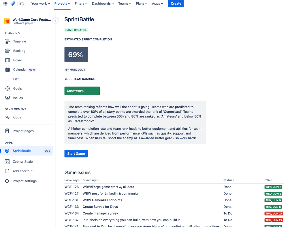Open the Projects dropdown menu
288x227 pixels.
point(62,3)
